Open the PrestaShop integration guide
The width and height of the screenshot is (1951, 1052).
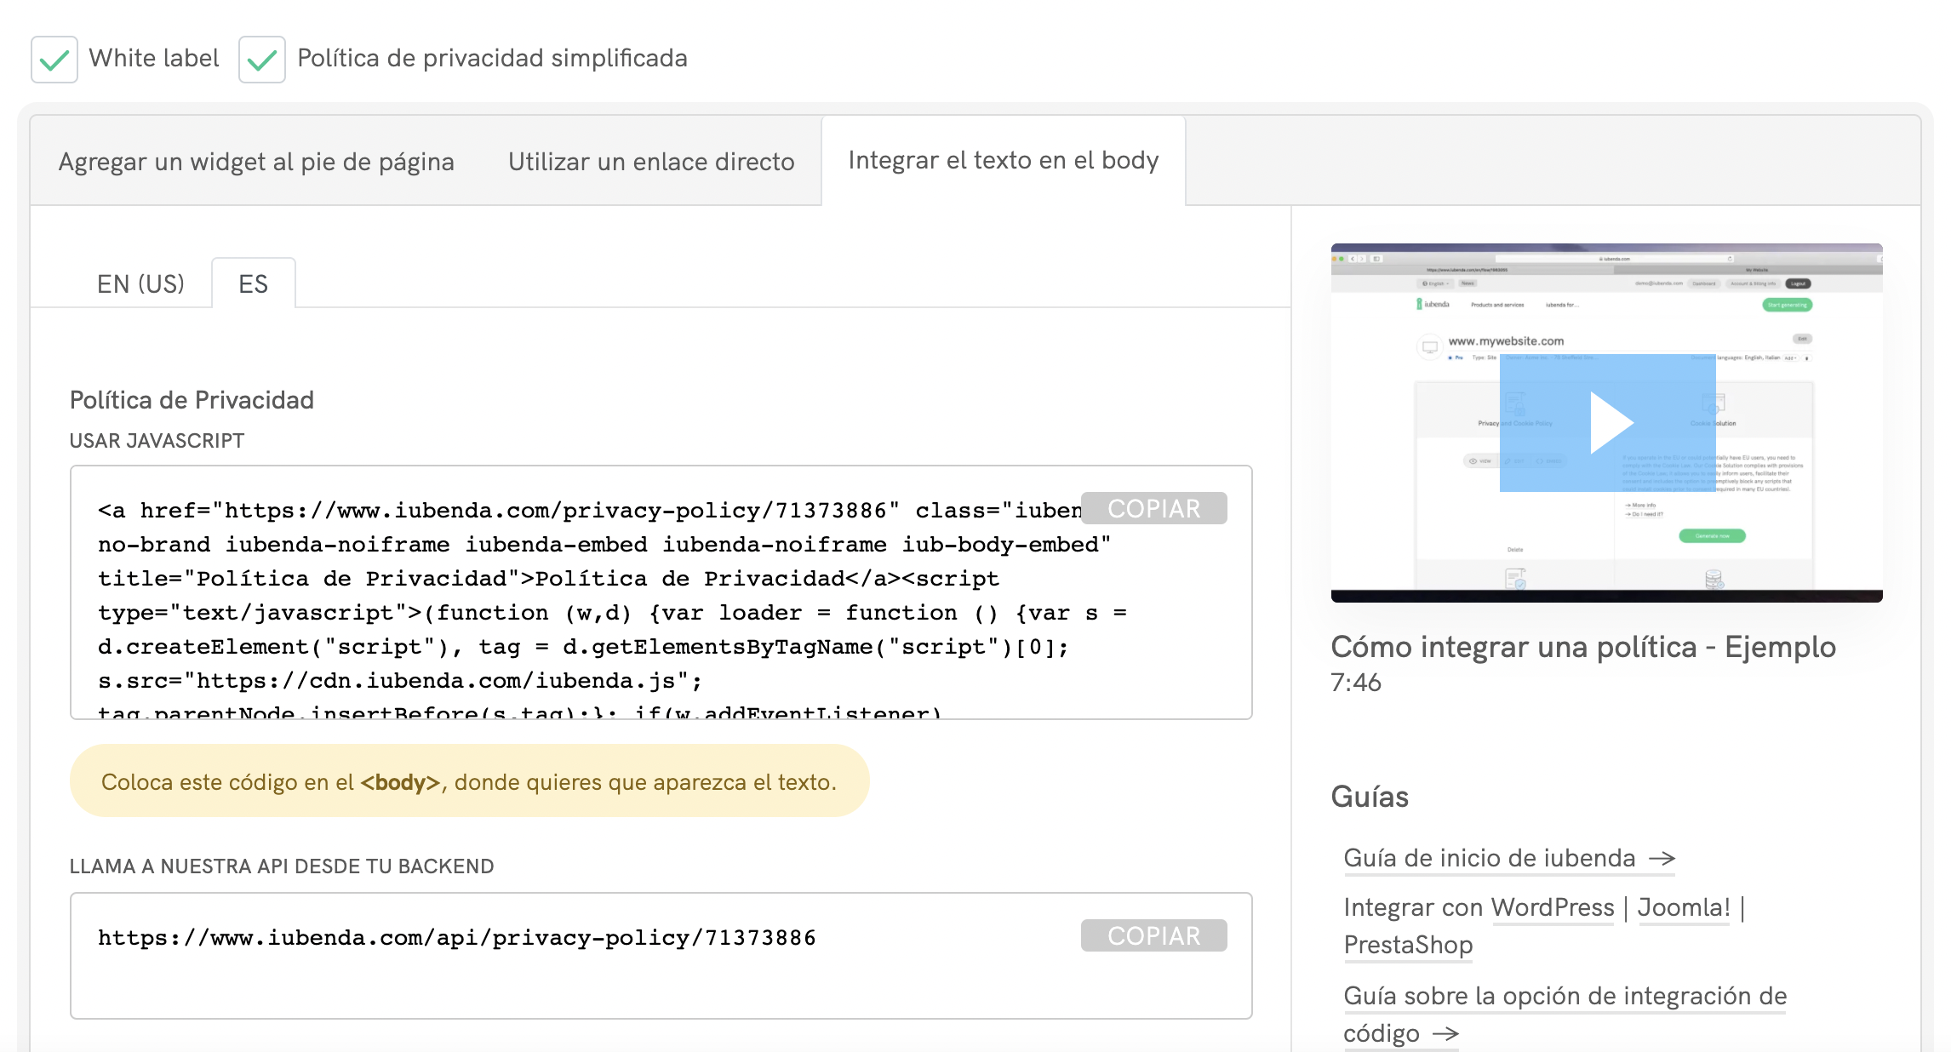point(1408,945)
